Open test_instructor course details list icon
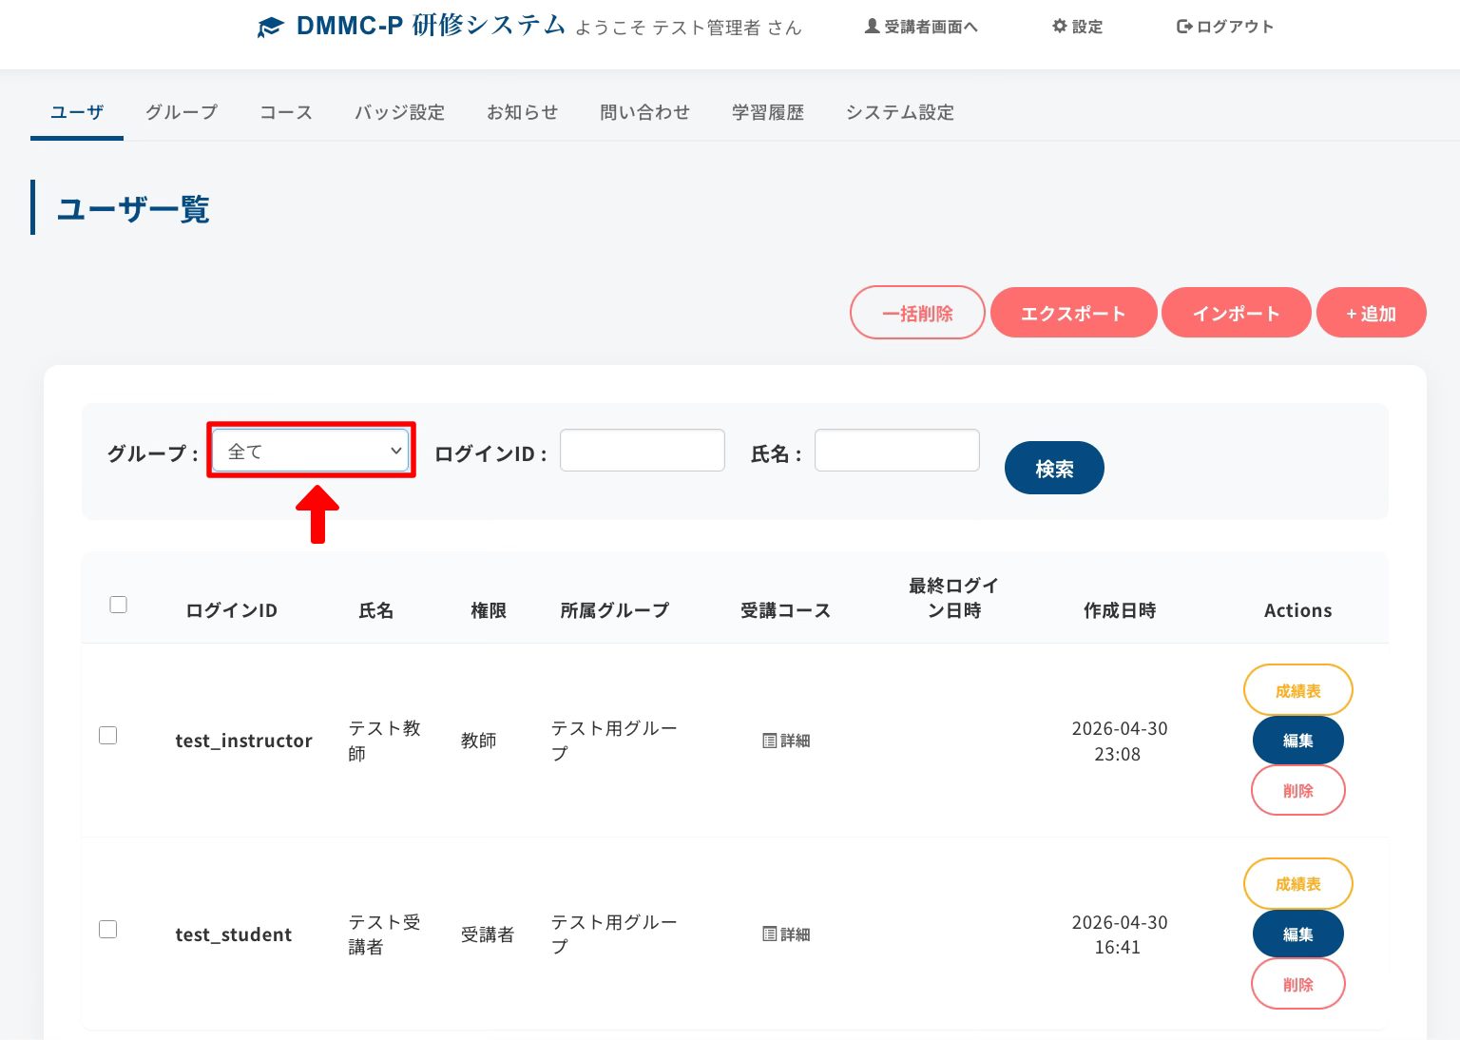Viewport: 1460px width, 1040px height. tap(770, 741)
